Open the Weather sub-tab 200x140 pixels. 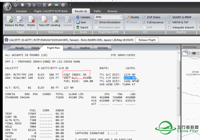pos(85,48)
